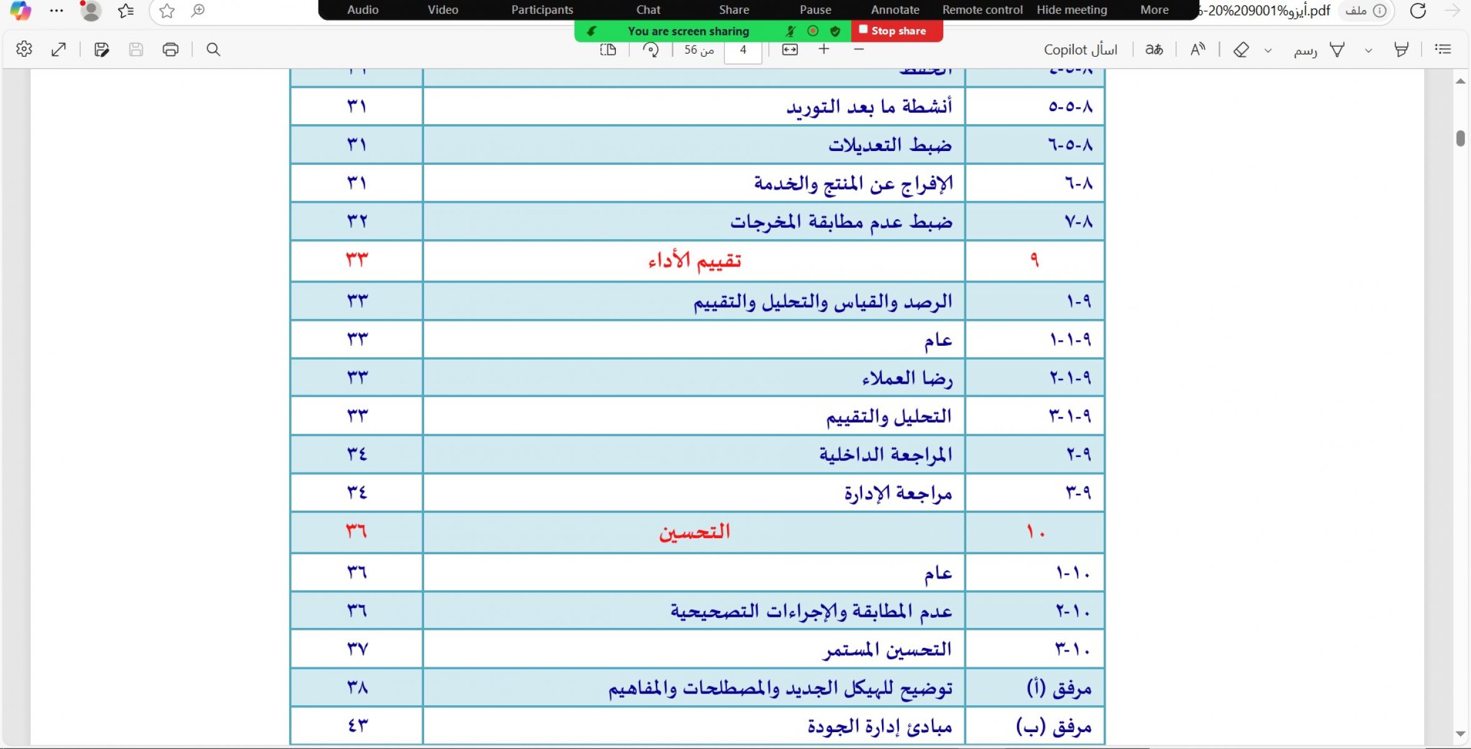The height and width of the screenshot is (749, 1471).
Task: Click the row text الإفراج عن المنتج والخدمة
Action: click(853, 184)
